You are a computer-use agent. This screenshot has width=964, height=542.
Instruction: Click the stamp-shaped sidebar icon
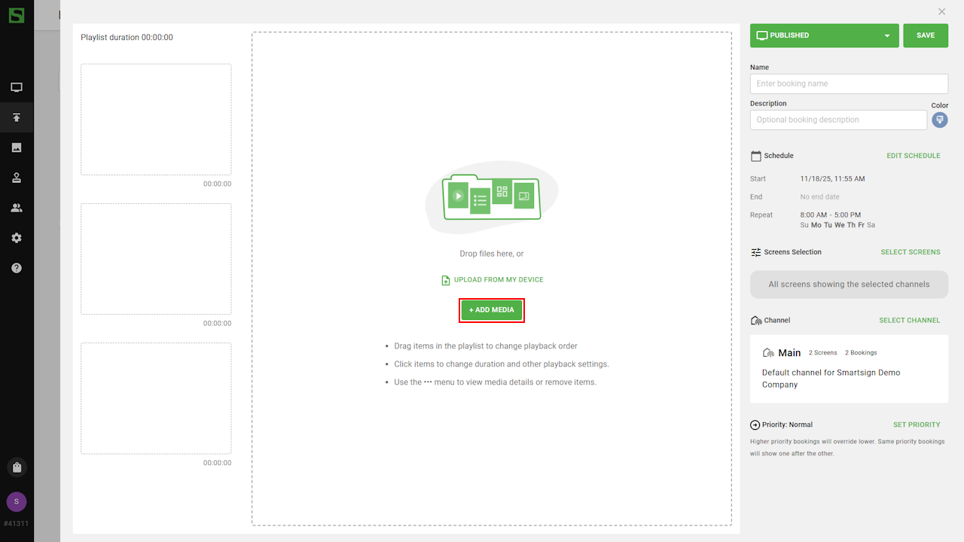point(17,178)
